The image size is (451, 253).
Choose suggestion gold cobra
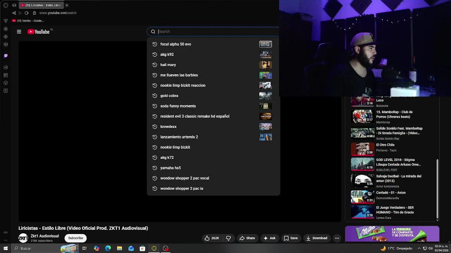[213, 96]
